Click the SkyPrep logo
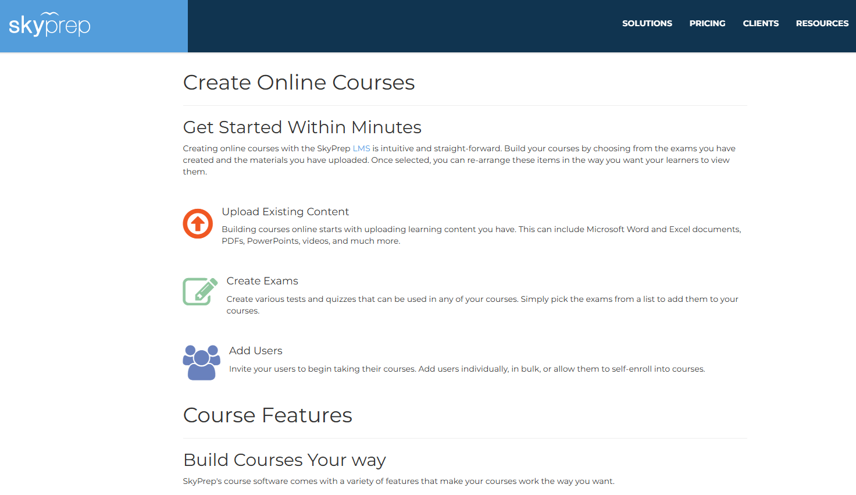Viewport: 856px width, 495px height. point(49,24)
